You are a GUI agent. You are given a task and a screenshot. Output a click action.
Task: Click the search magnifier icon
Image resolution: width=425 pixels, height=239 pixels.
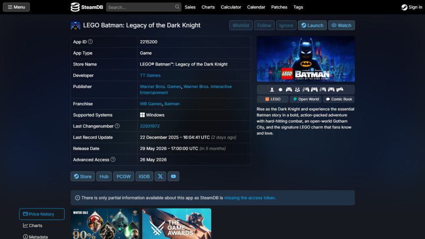(x=177, y=7)
